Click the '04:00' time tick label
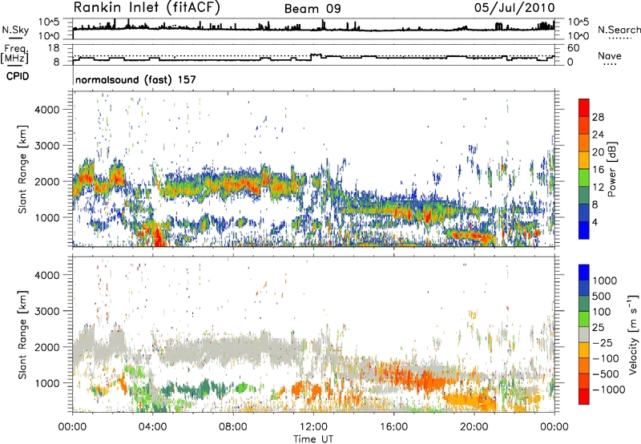The width and height of the screenshot is (641, 444). pyautogui.click(x=153, y=427)
